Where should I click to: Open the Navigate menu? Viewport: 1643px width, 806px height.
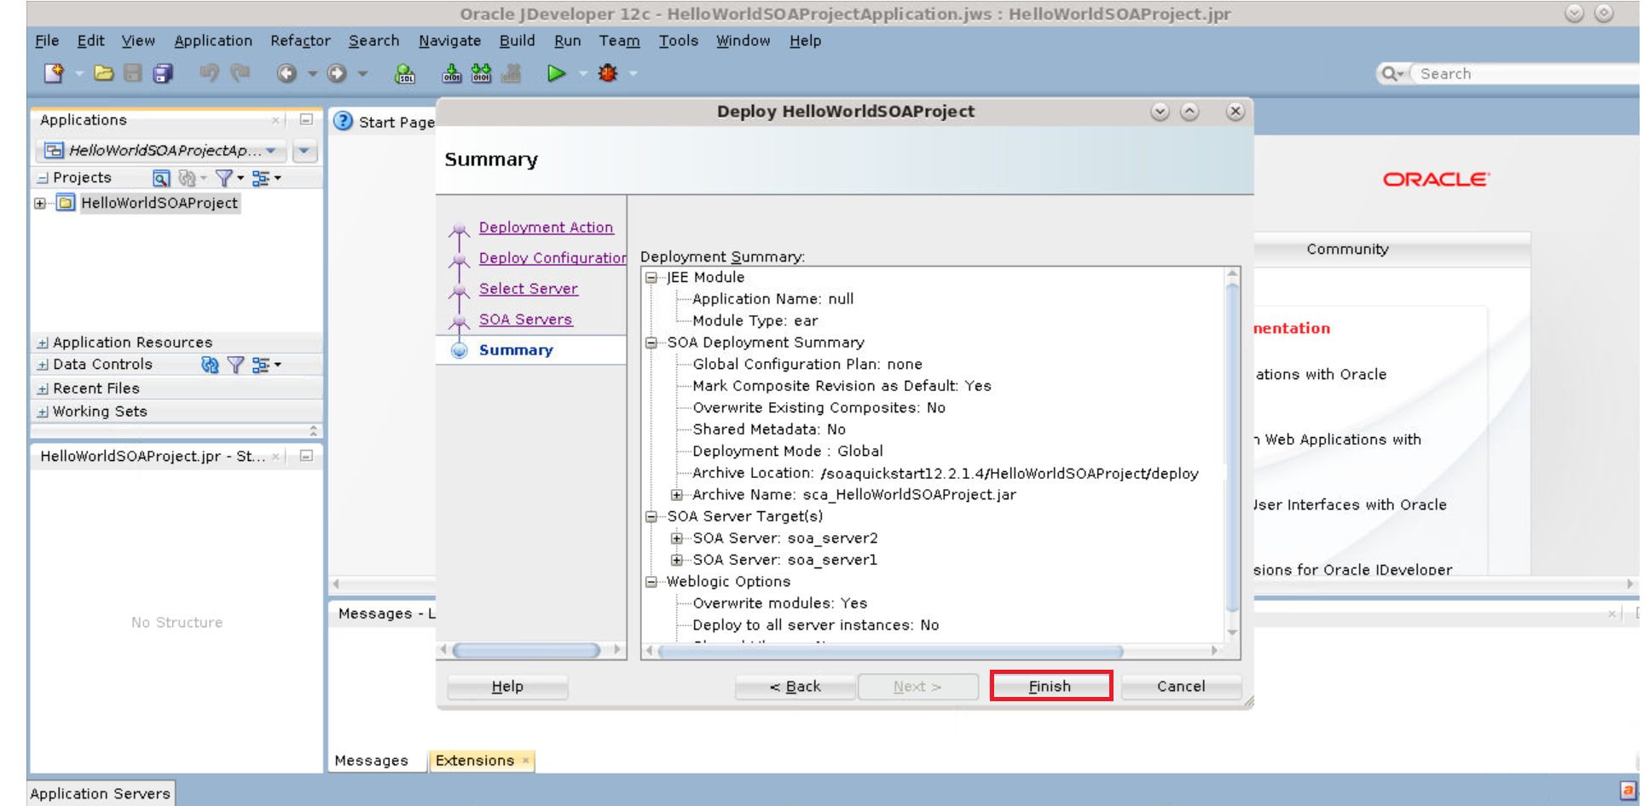pyautogui.click(x=449, y=41)
